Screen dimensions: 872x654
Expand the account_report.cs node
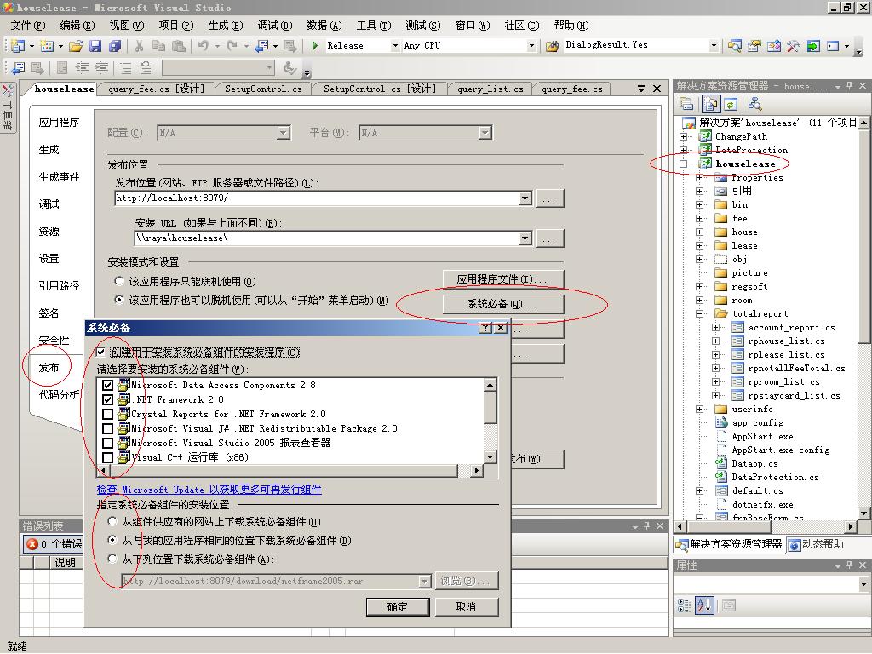(x=715, y=328)
